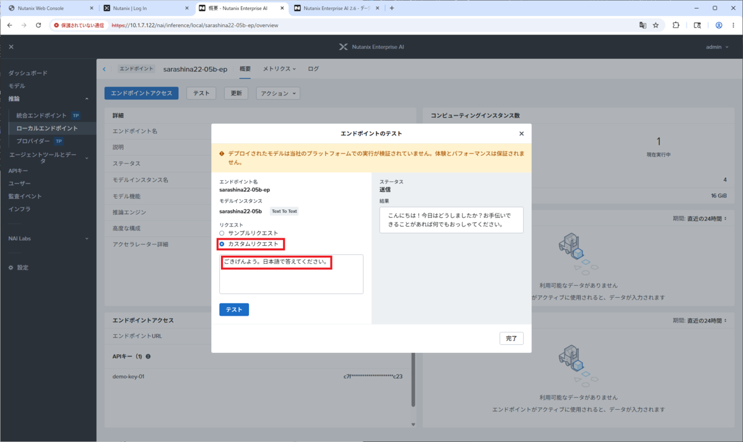The width and height of the screenshot is (743, 442).
Task: Close the エンドポイントのテスト dialog with X
Action: coord(521,134)
